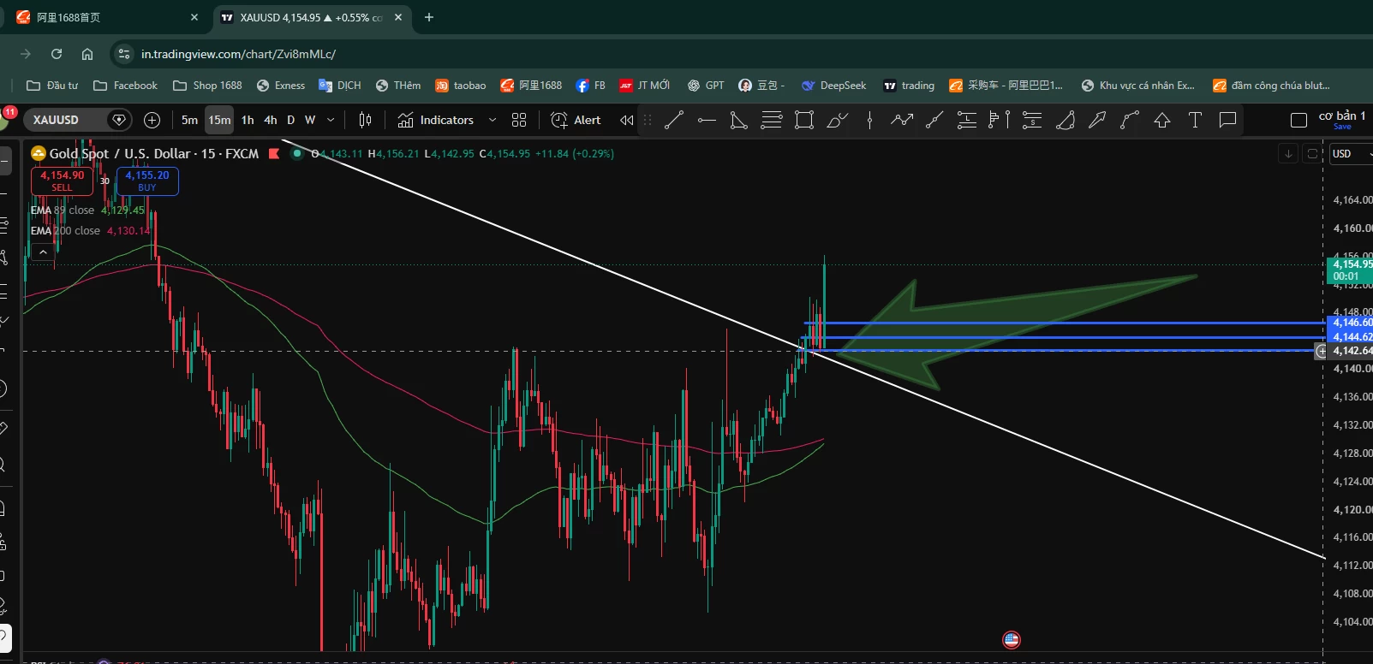
Task: Select the arrow marker drawing tool
Action: [x=1097, y=121]
